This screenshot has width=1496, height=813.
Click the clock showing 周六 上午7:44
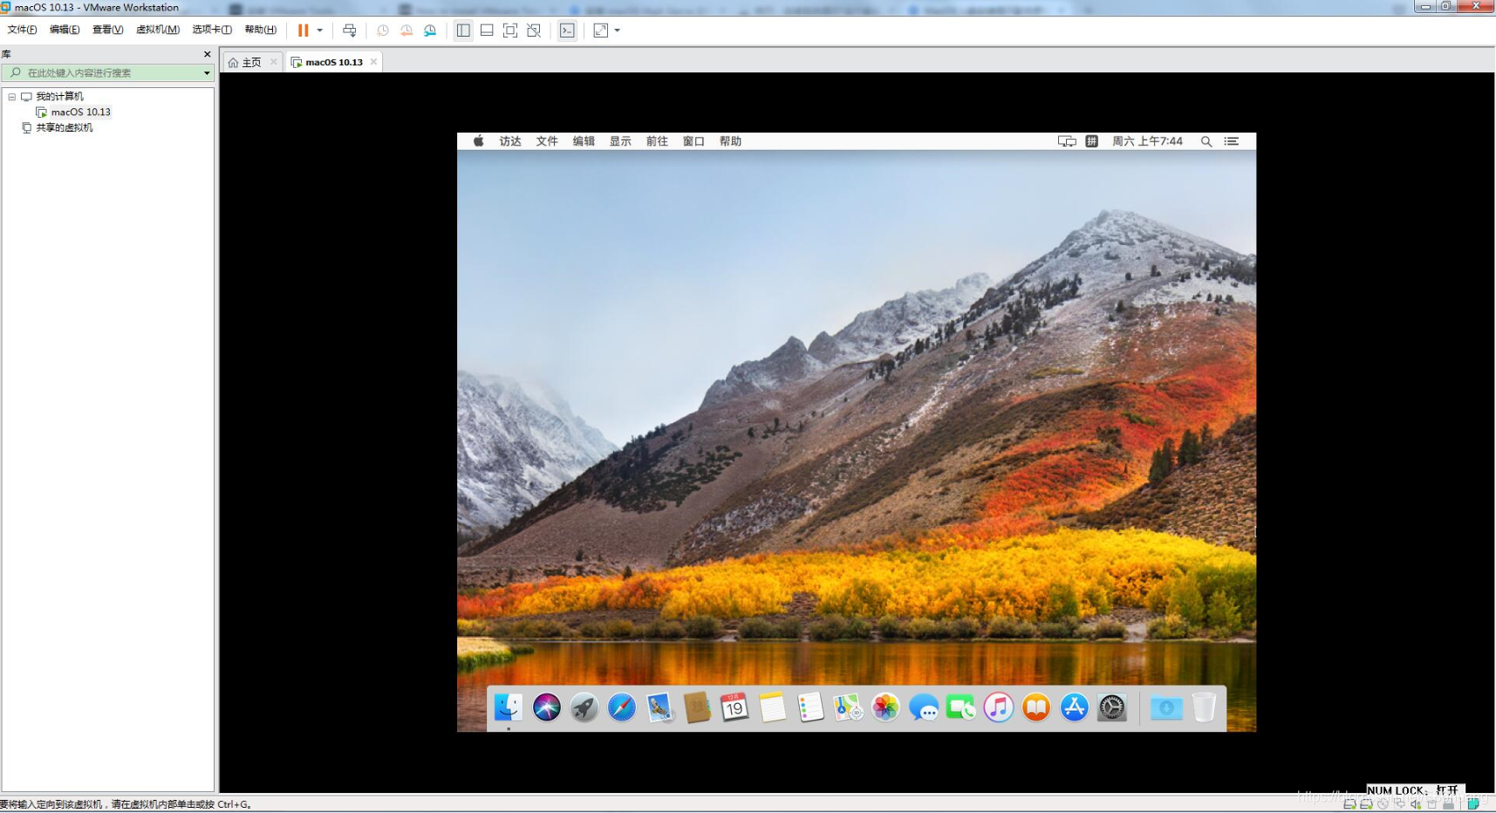pos(1147,141)
